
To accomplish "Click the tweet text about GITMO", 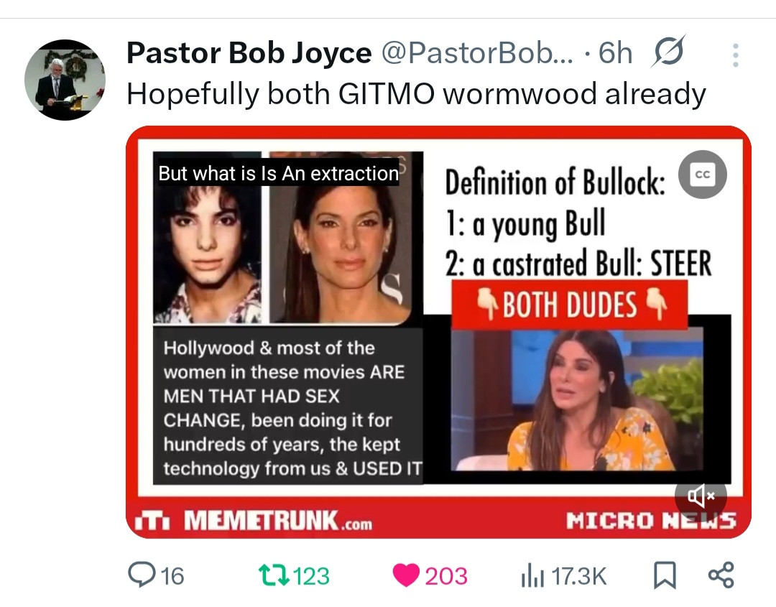I will point(416,94).
